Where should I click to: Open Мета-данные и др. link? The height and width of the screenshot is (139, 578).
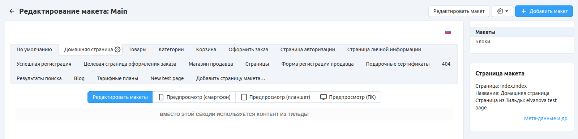pyautogui.click(x=546, y=118)
